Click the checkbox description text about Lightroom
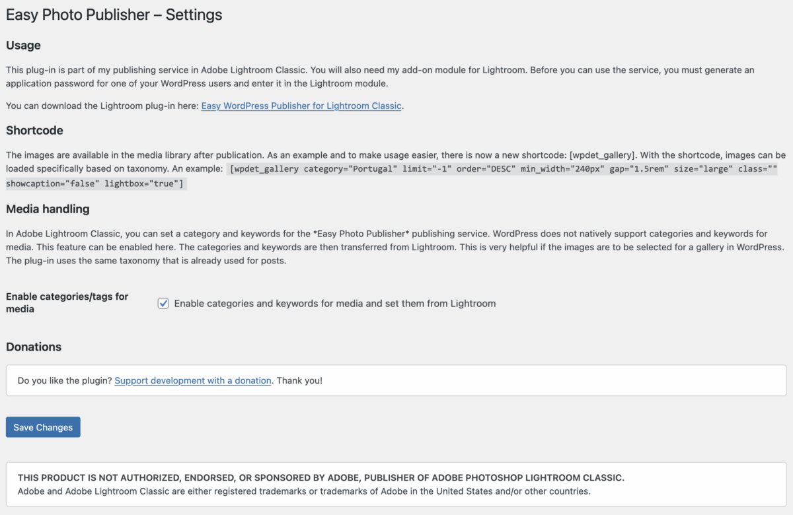This screenshot has width=793, height=515. (334, 304)
